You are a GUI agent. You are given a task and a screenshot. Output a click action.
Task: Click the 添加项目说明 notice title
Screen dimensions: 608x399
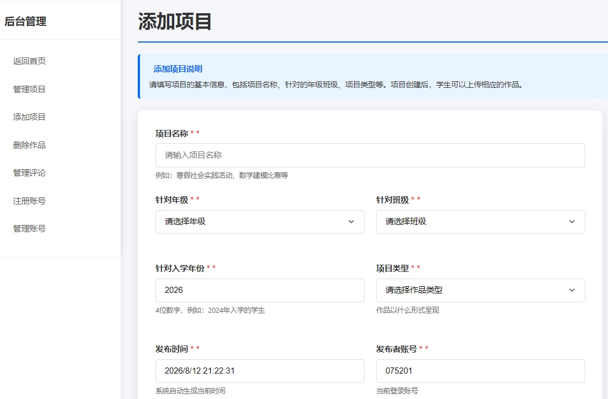point(178,69)
